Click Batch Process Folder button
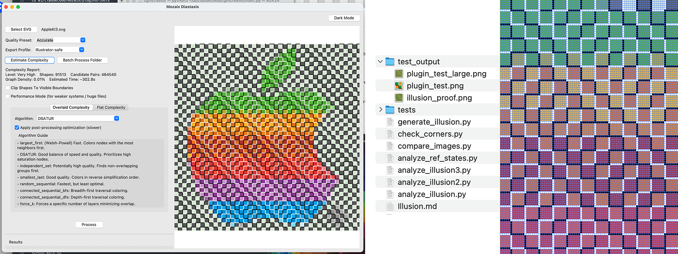 click(82, 60)
